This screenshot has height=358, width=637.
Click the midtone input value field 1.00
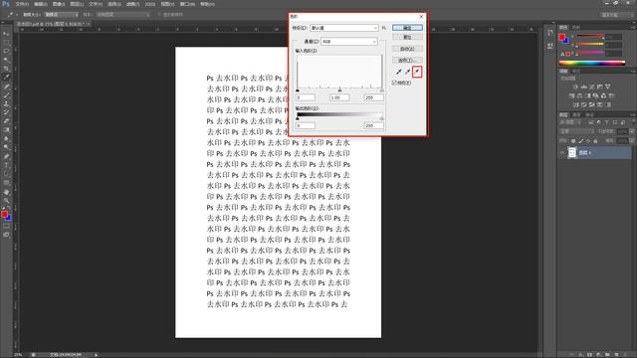339,97
